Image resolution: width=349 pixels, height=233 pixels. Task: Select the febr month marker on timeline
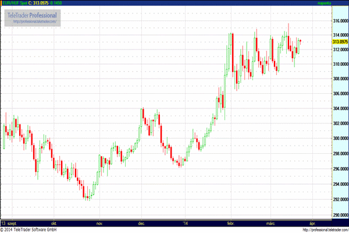click(231, 223)
